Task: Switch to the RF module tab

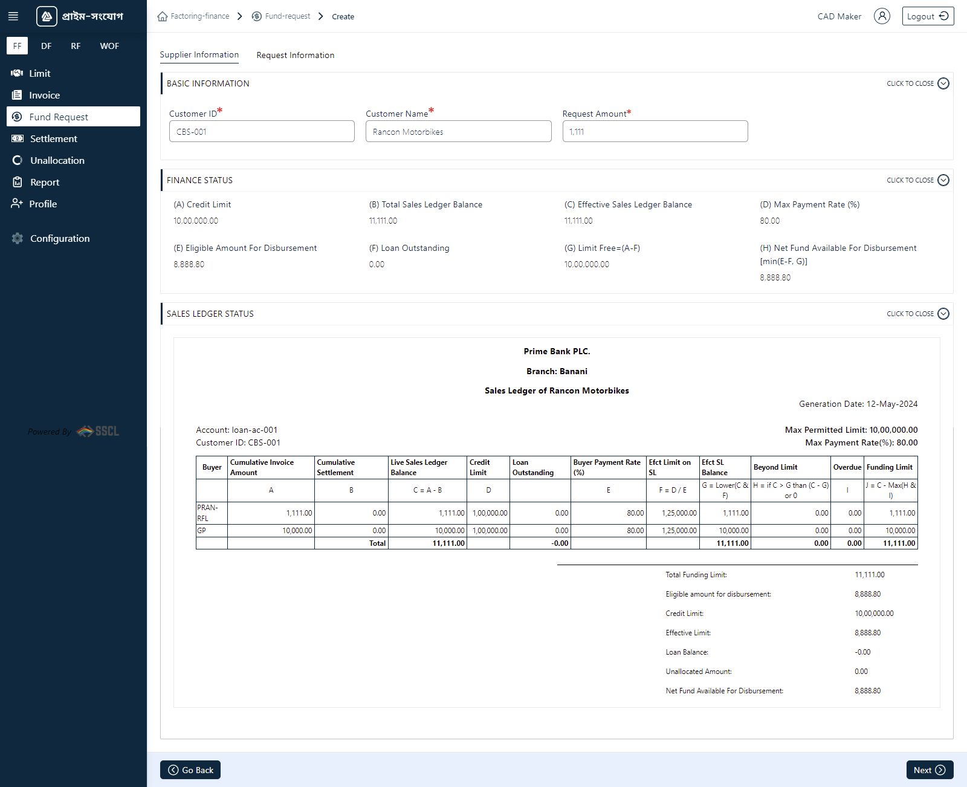Action: (x=76, y=46)
